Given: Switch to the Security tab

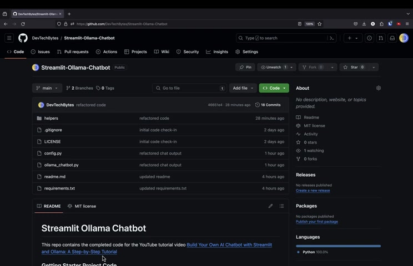Looking at the screenshot, I should click(188, 52).
